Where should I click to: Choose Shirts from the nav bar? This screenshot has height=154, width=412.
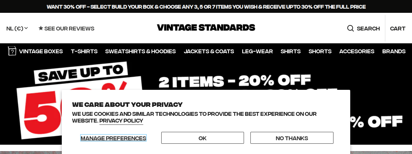point(291,51)
